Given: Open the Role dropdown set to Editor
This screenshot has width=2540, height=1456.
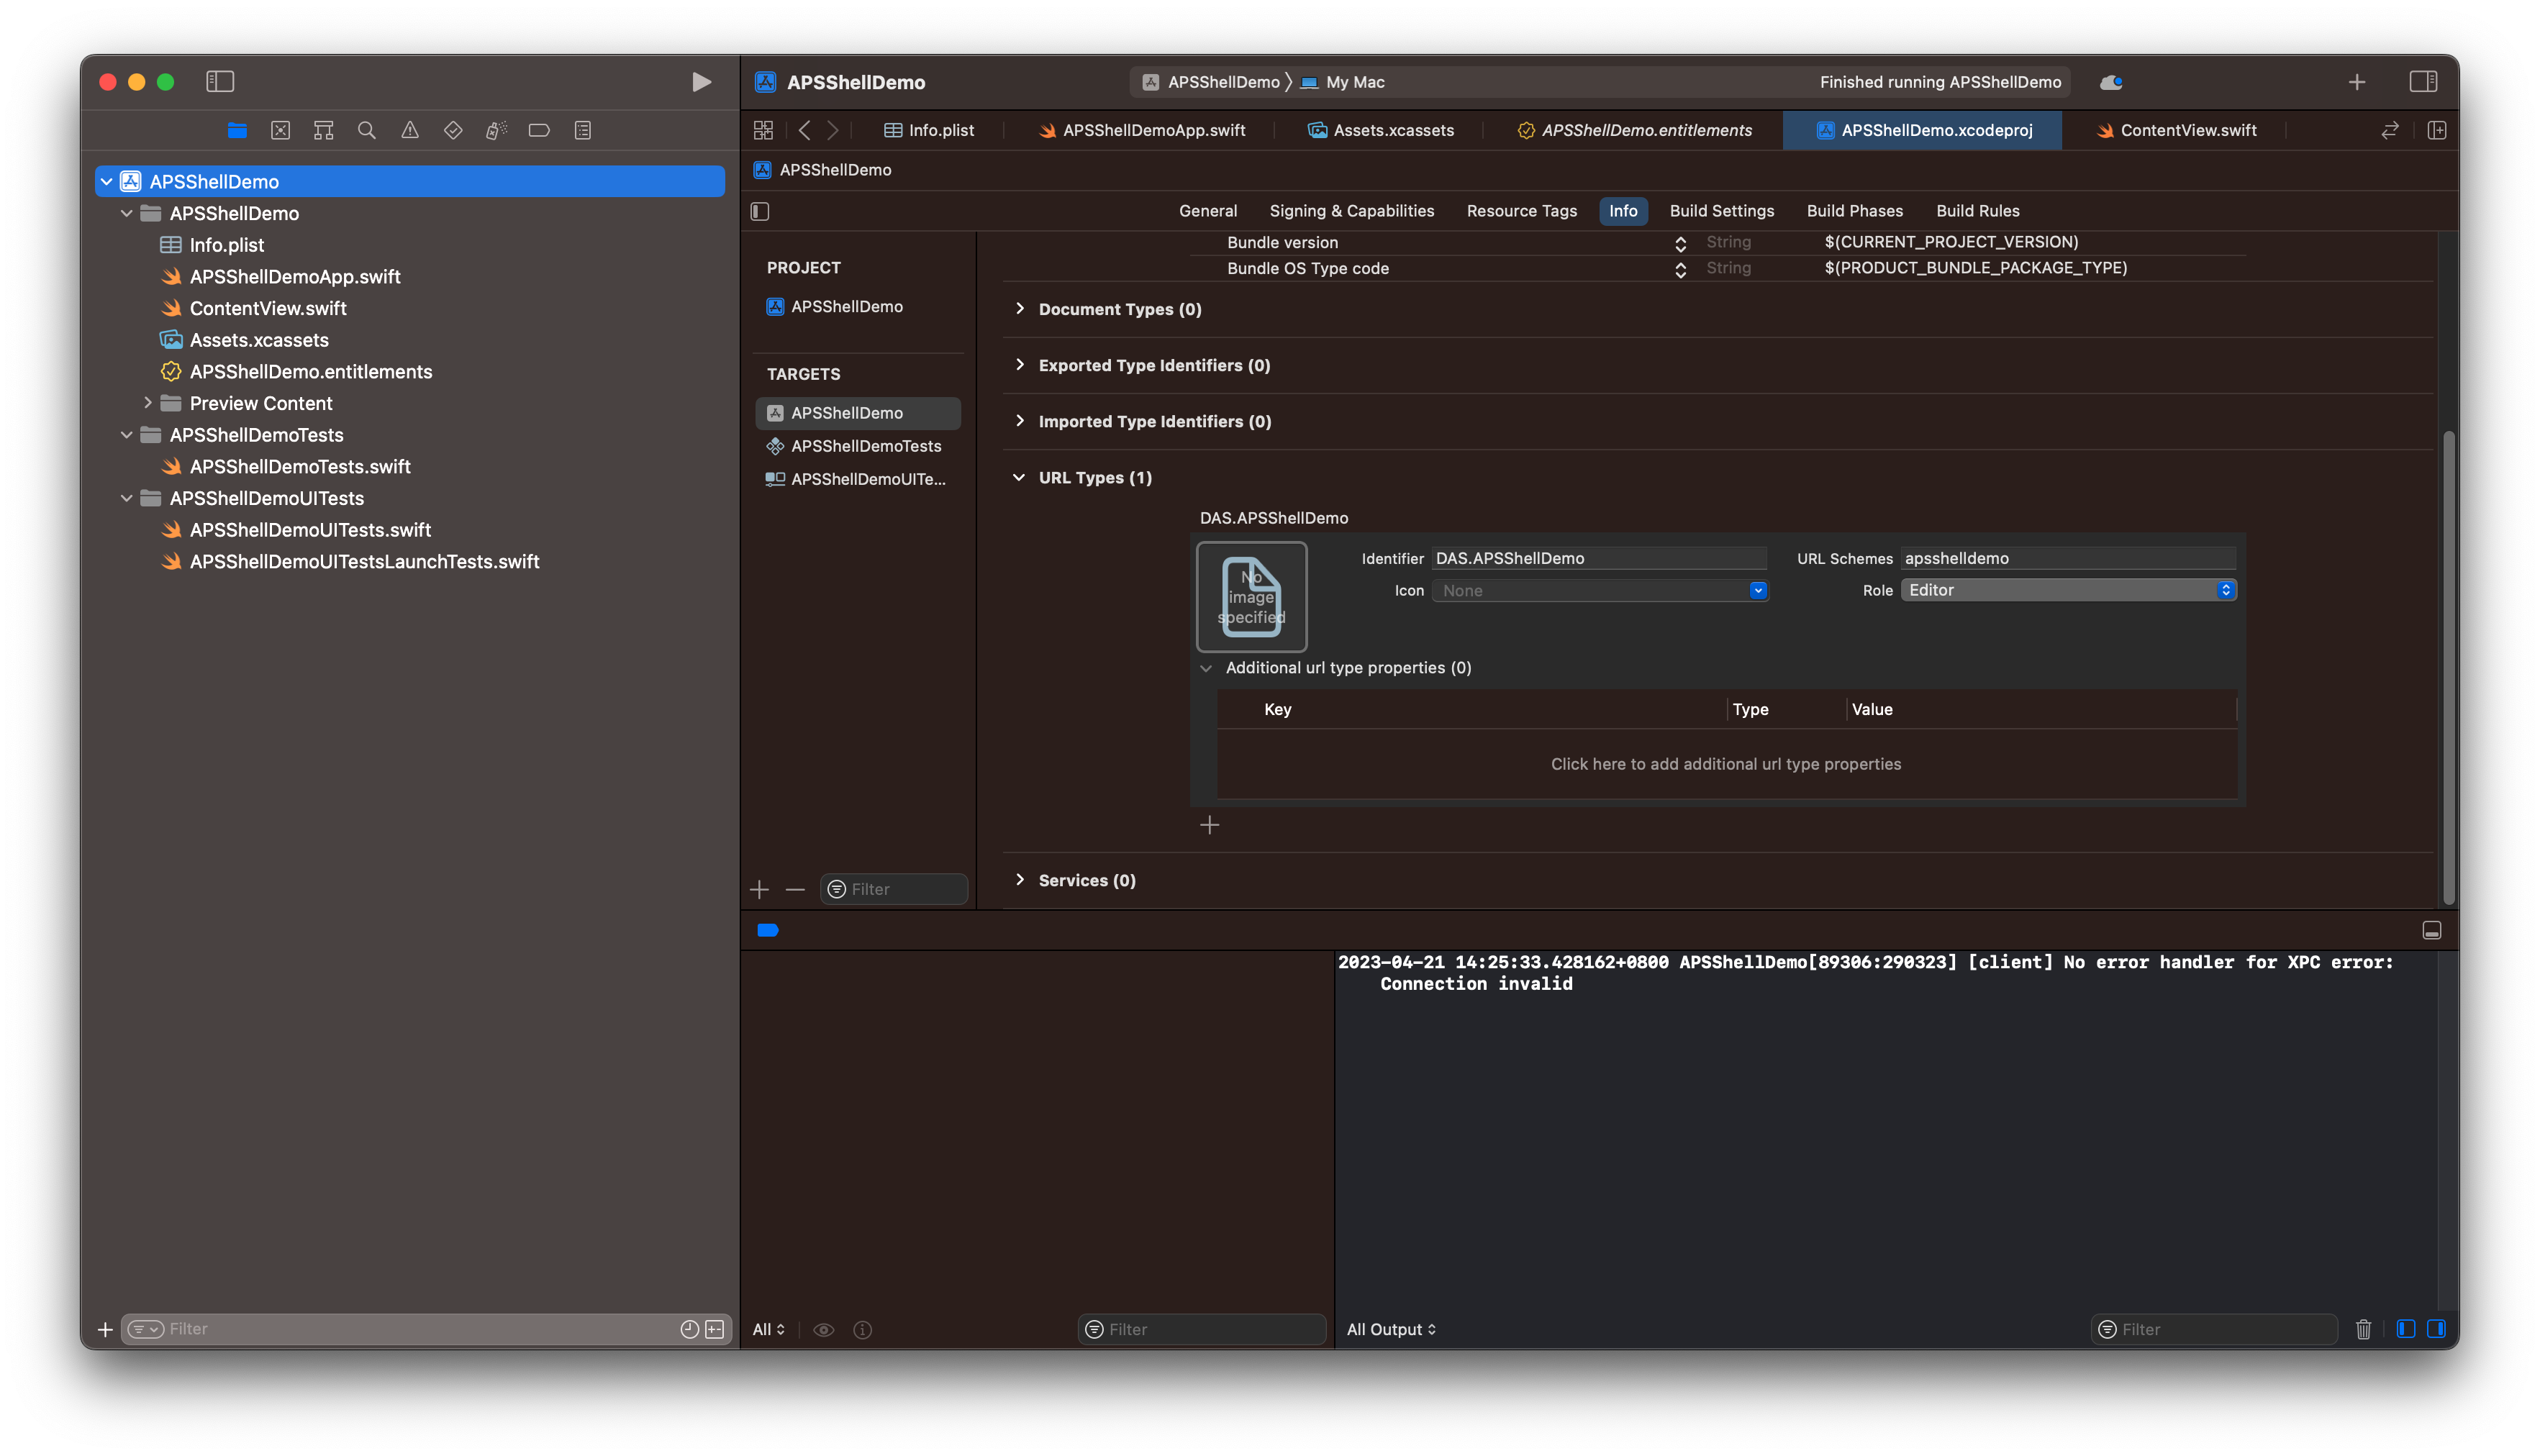Looking at the screenshot, I should [2068, 590].
